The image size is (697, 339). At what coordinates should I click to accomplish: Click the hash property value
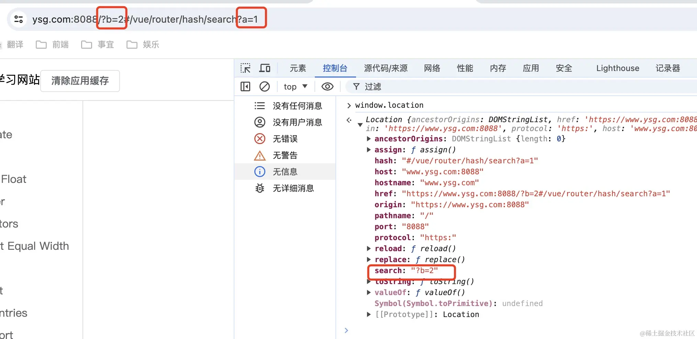point(470,161)
